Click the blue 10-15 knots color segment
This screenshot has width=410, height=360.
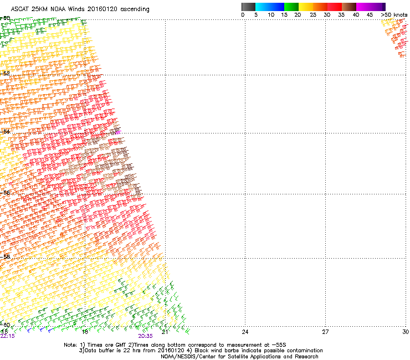[x=277, y=7]
